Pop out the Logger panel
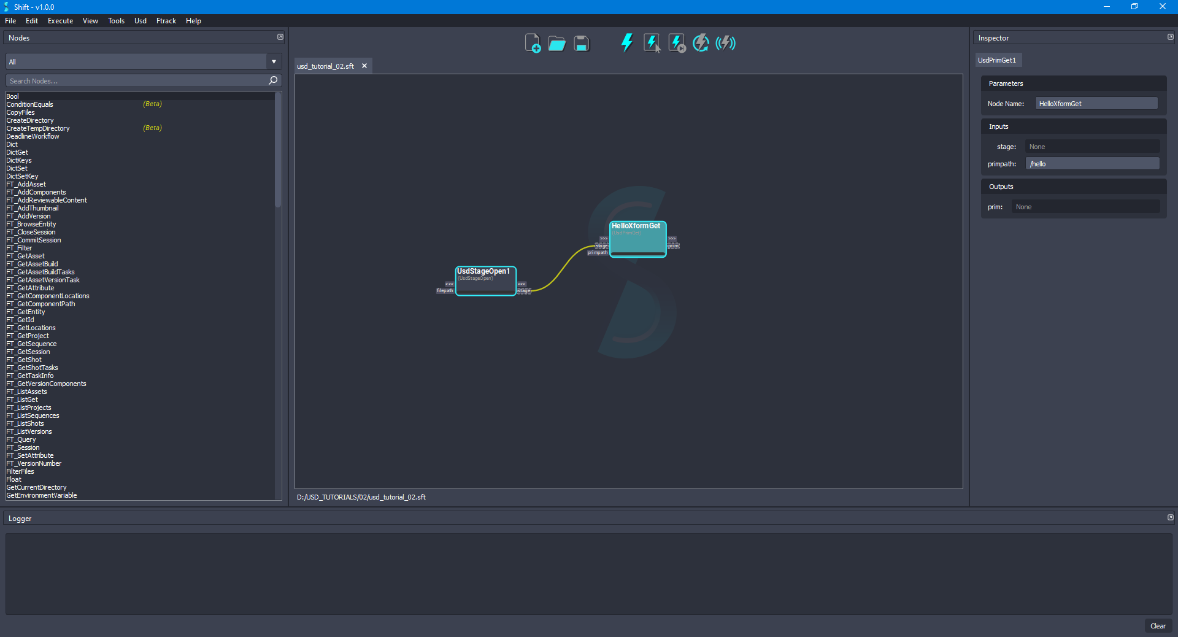This screenshot has height=637, width=1178. coord(1170,517)
